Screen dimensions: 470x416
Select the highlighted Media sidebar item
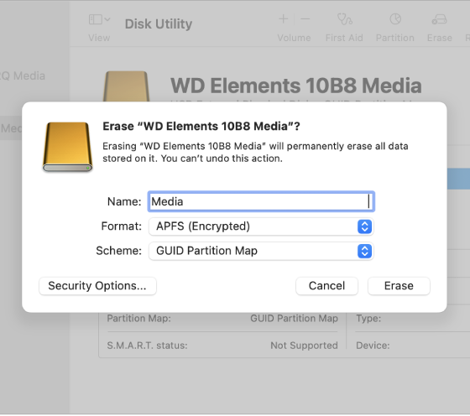(x=11, y=128)
